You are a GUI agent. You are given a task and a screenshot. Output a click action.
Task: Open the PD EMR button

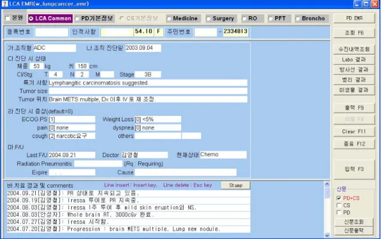tap(354, 19)
